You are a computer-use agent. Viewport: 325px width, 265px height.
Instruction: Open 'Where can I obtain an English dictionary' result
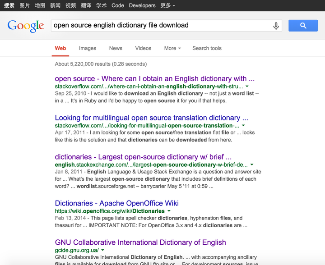click(x=155, y=78)
